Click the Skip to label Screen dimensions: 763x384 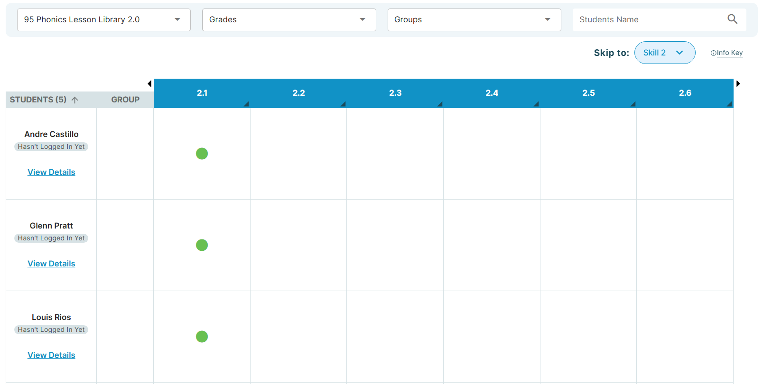(611, 53)
